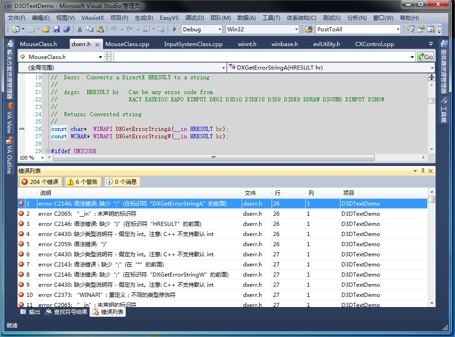Click the VA Go button

tap(426, 57)
